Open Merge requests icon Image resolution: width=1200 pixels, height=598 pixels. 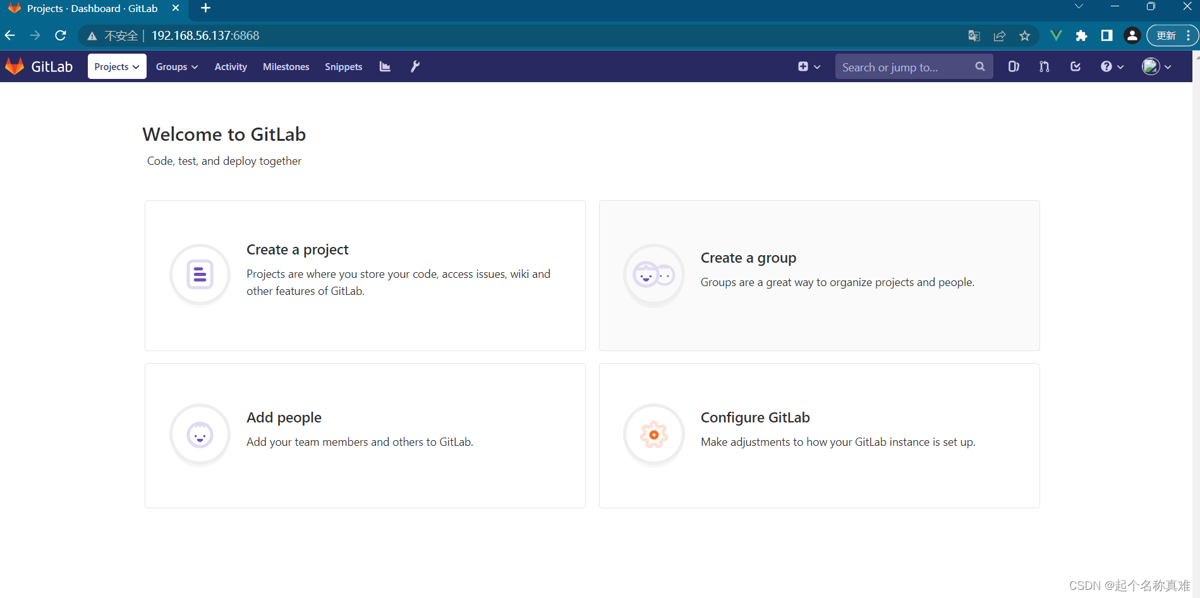tap(1045, 66)
